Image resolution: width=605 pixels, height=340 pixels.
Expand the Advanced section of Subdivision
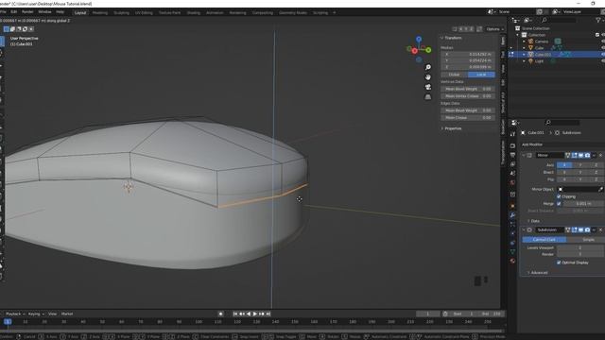pyautogui.click(x=528, y=273)
